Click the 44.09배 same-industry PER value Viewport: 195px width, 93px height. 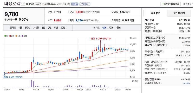[186, 79]
